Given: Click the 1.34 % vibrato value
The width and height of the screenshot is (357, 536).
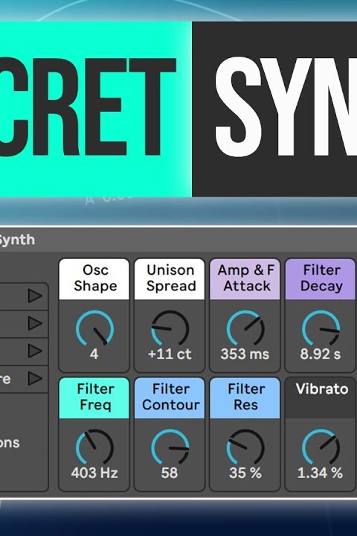Looking at the screenshot, I should pyautogui.click(x=320, y=473).
